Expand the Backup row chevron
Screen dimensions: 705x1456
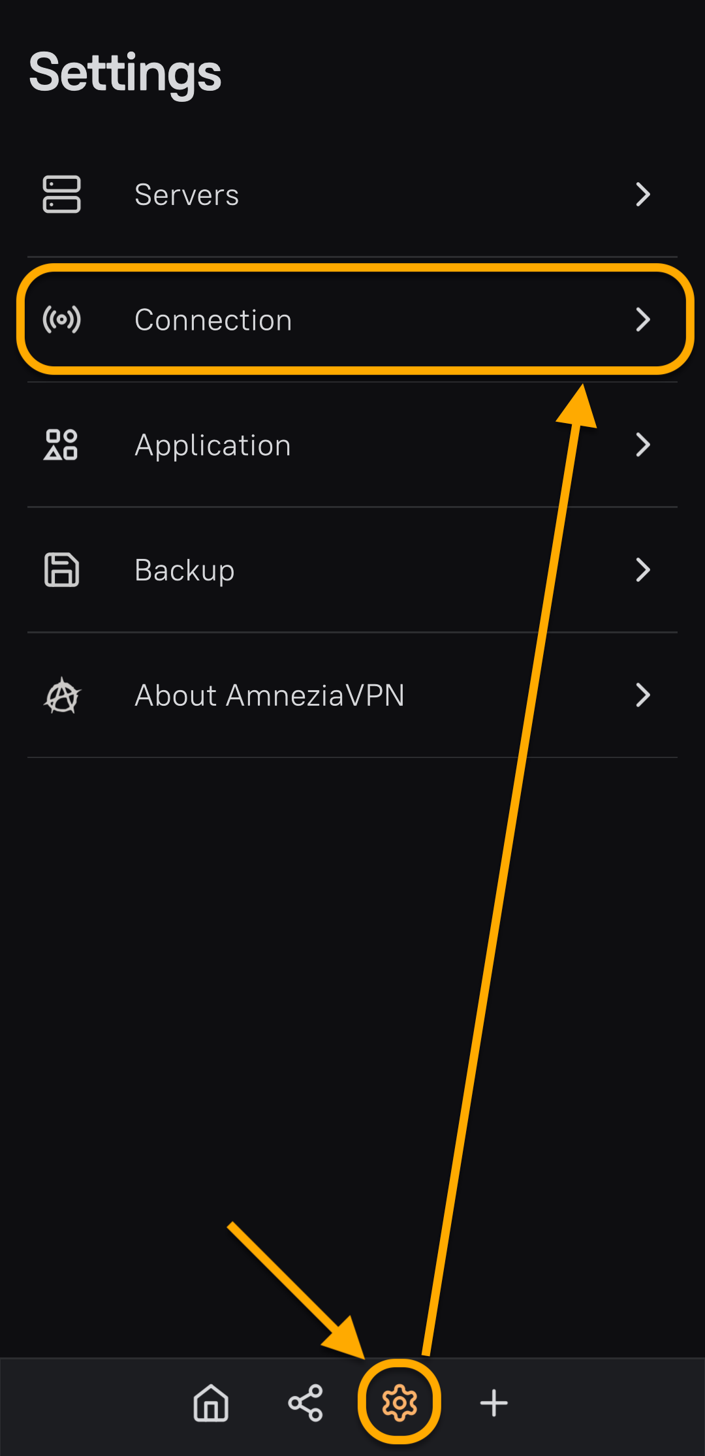coord(643,570)
